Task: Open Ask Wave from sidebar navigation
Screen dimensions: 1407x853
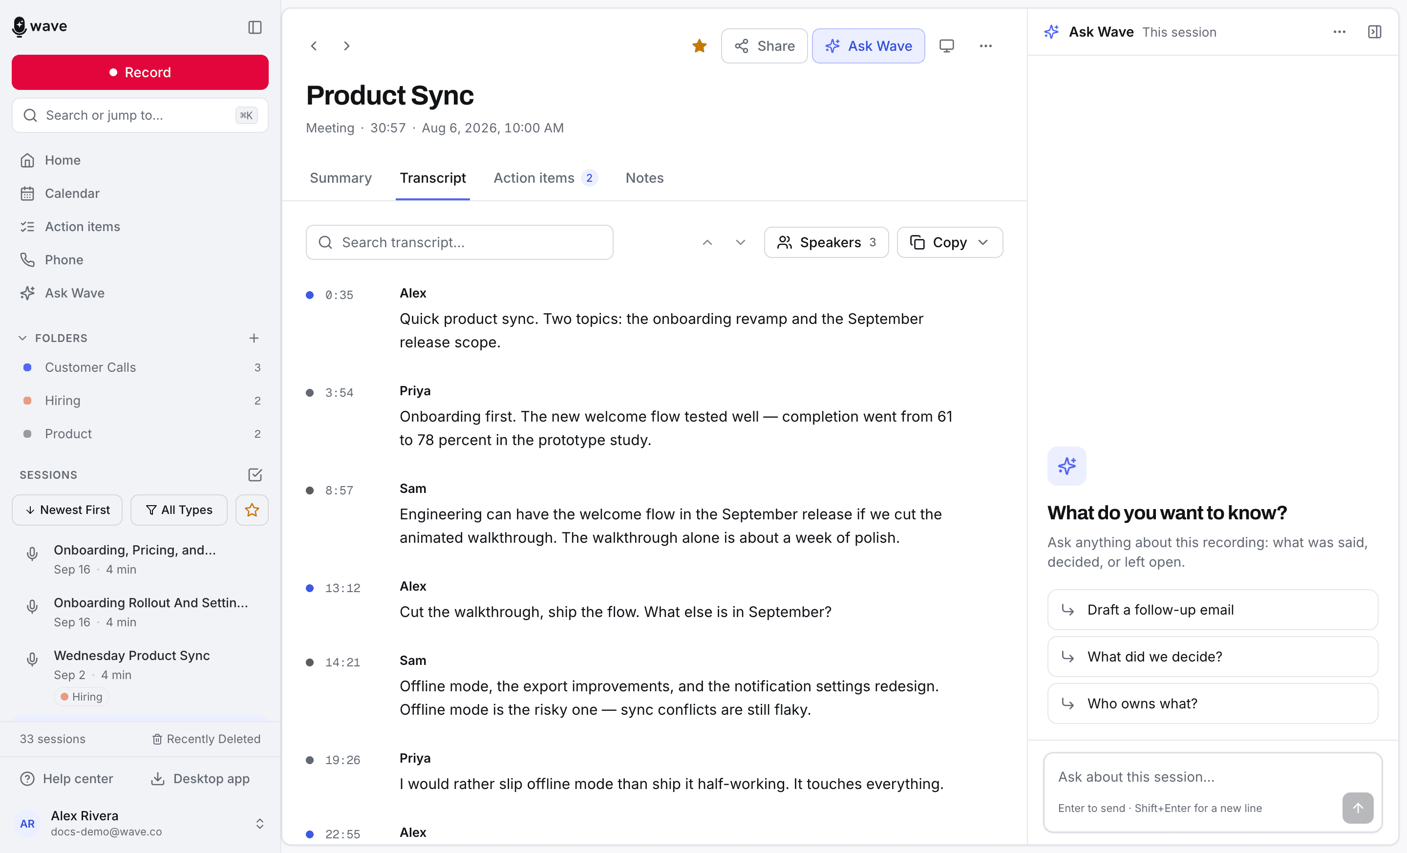Action: pos(140,293)
